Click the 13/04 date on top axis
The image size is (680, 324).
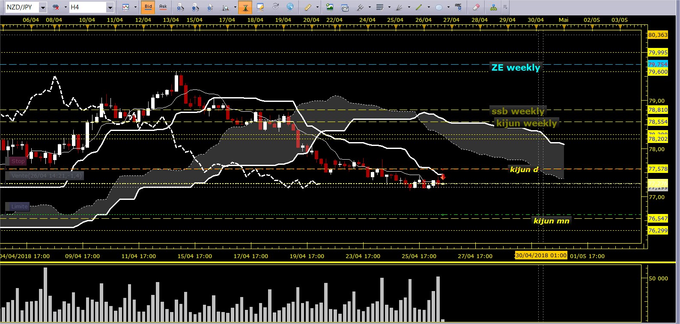pos(171,20)
